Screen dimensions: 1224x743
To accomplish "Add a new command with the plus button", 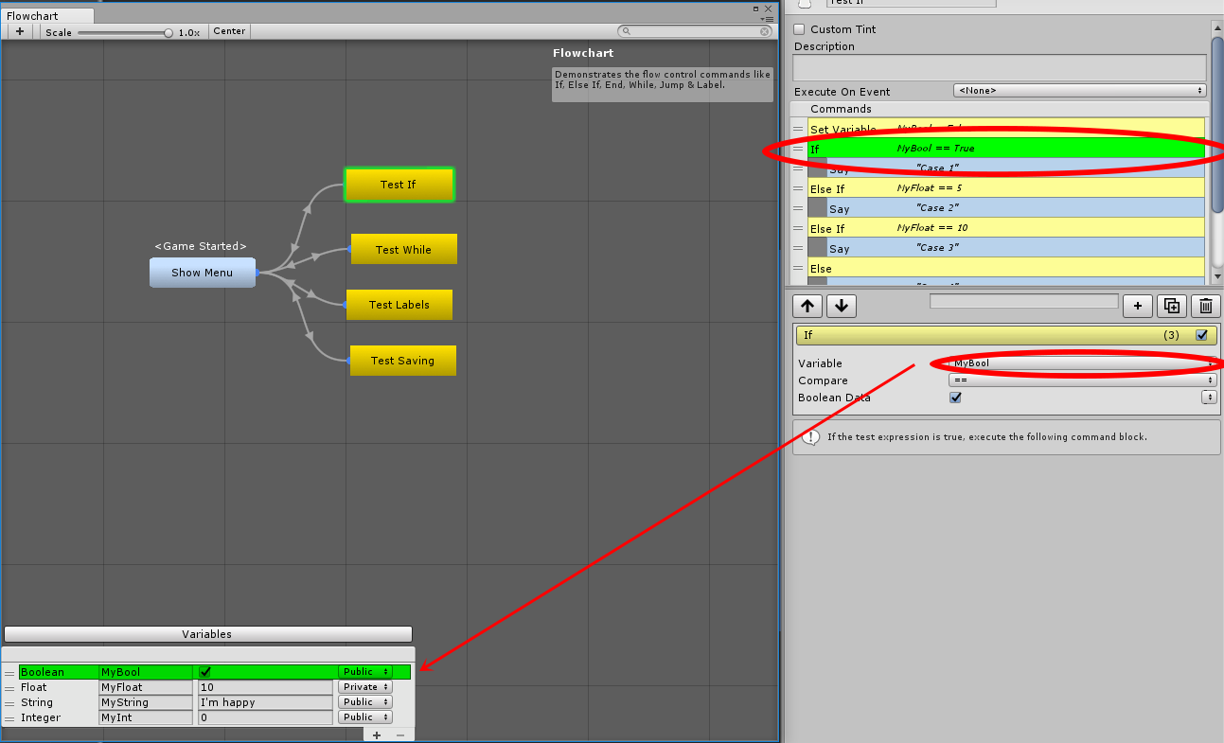I will (x=1138, y=306).
